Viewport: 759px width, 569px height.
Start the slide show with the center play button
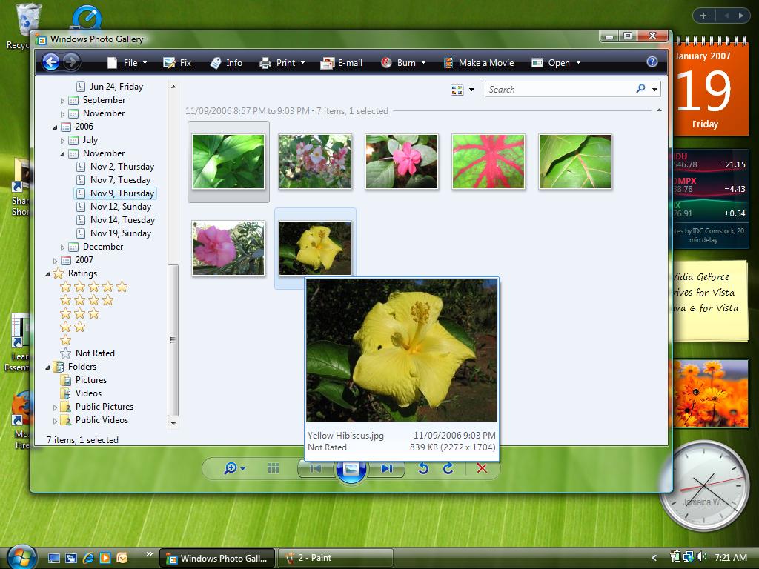coord(351,469)
